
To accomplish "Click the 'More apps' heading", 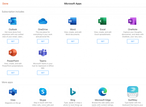I will (x=7, y=82).
